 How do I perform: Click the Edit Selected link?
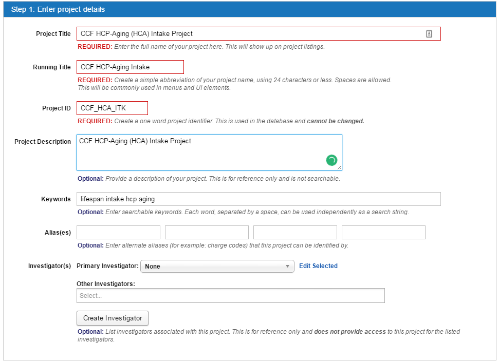pyautogui.click(x=318, y=266)
